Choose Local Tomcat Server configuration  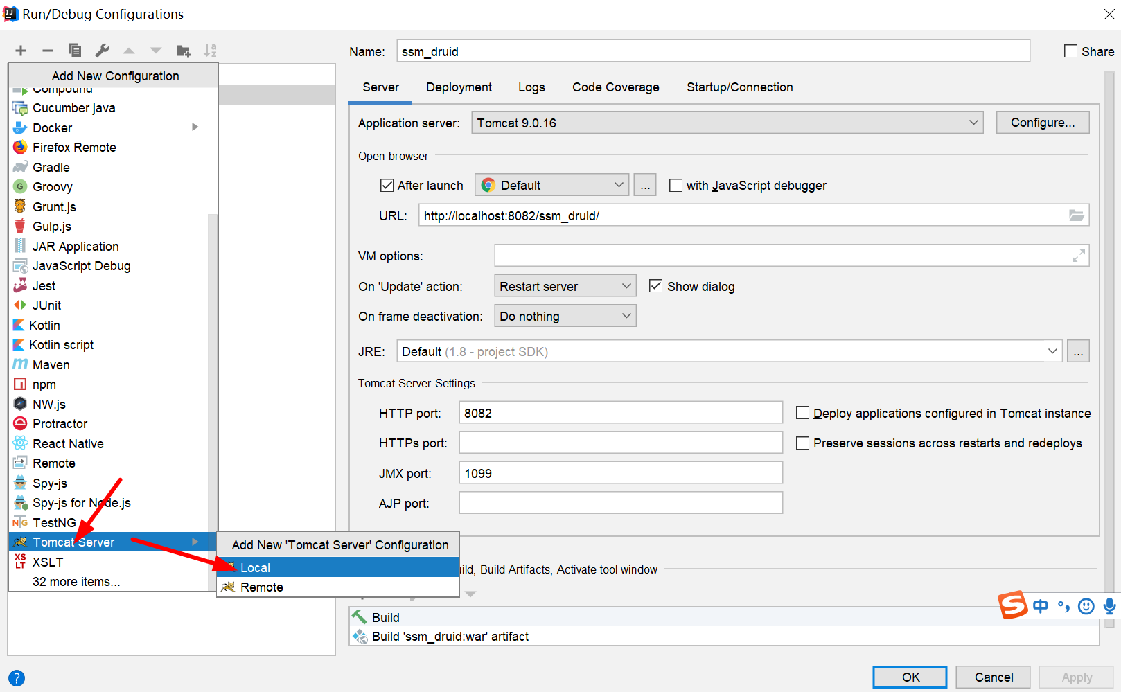click(x=338, y=567)
